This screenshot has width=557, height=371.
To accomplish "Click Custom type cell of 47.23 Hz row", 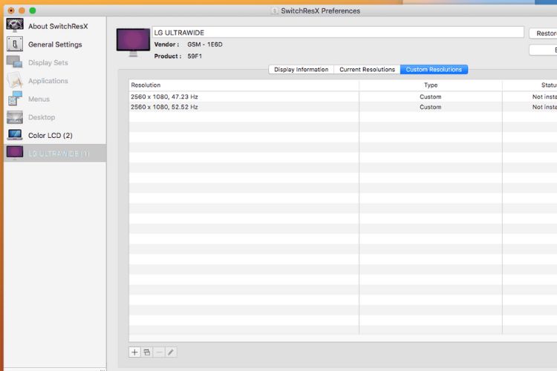I will point(431,96).
